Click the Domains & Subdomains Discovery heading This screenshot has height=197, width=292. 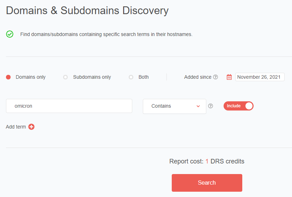pos(87,11)
